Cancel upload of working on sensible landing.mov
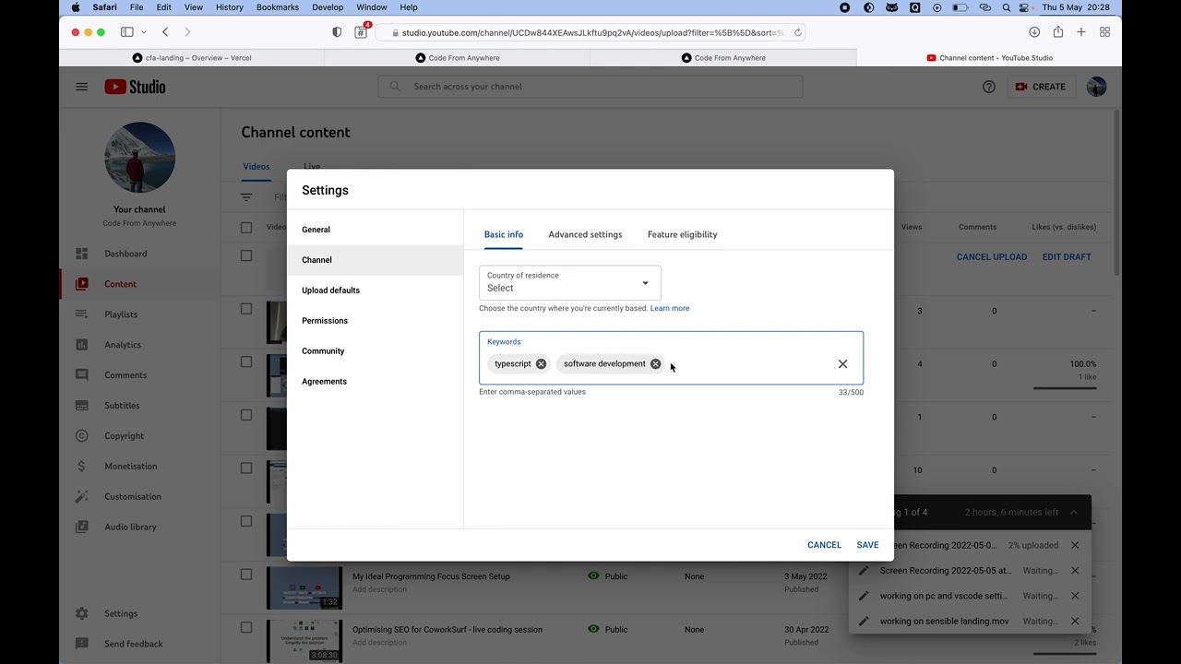This screenshot has height=664, width=1181. [1075, 622]
